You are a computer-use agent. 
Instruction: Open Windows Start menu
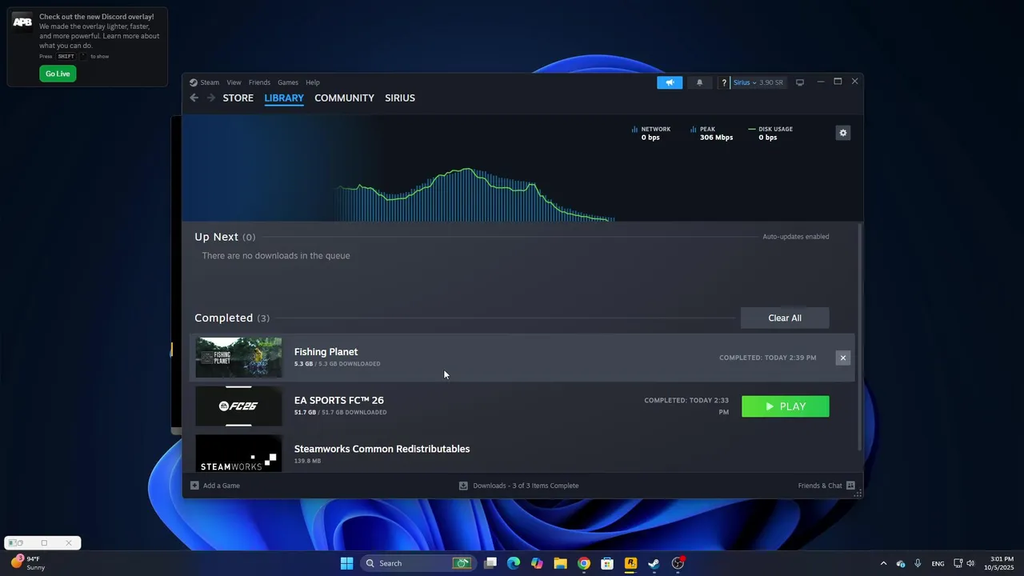coord(346,563)
